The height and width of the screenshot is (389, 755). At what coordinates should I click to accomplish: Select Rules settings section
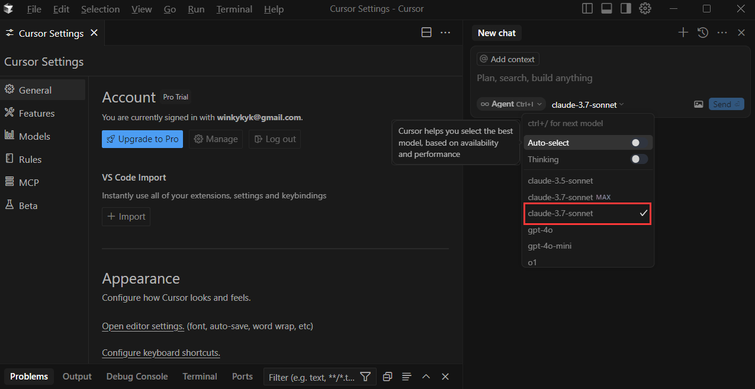(x=43, y=159)
